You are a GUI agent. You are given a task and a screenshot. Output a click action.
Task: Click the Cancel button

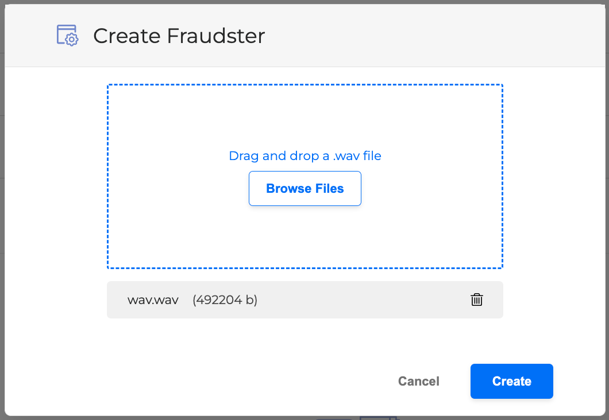418,381
